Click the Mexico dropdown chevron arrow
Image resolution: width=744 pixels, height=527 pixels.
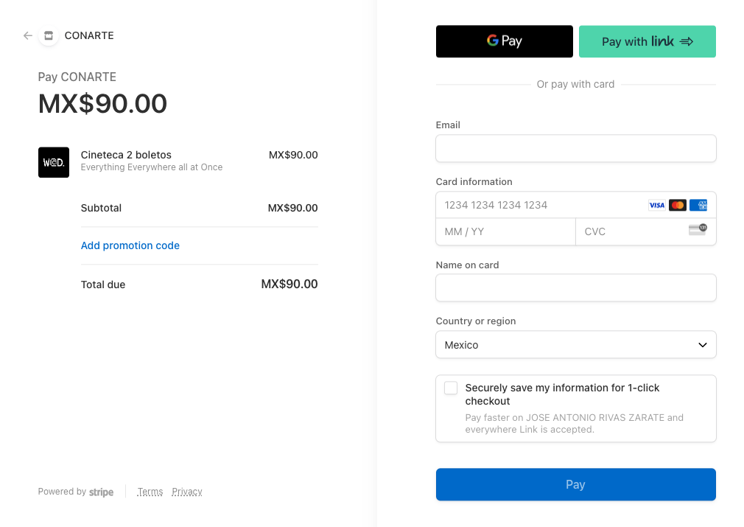point(703,345)
